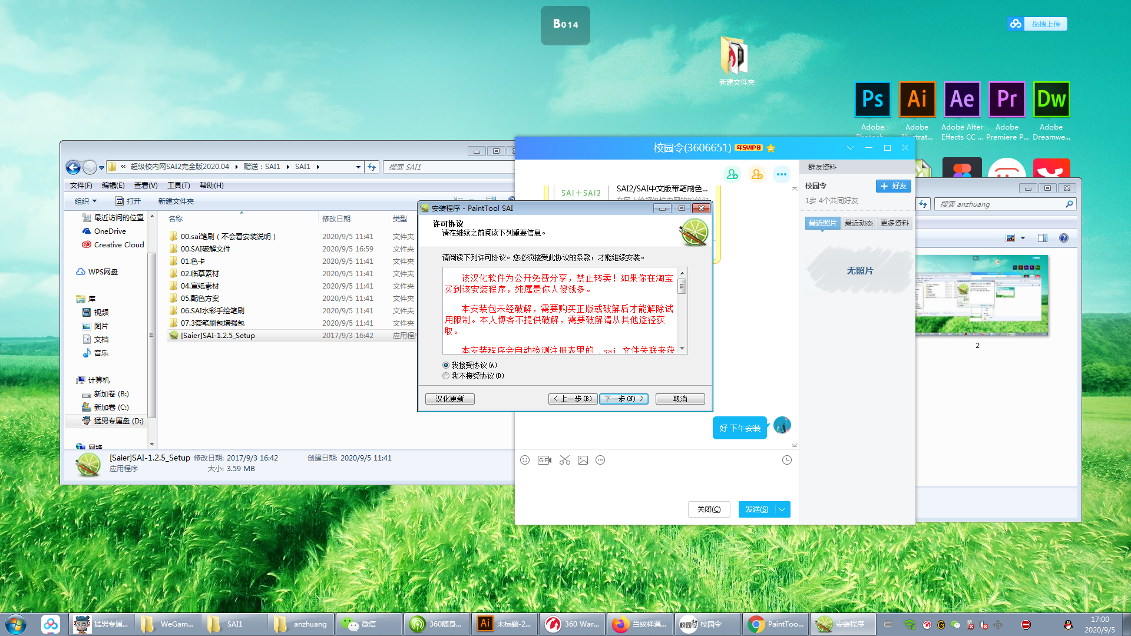Select Creative Cloud in navigation pane

click(x=118, y=245)
